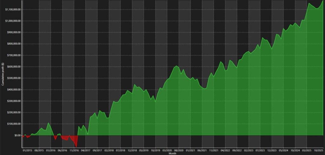Image resolution: width=325 pixels, height=155 pixels.
Task: Click the deepest red loss trough near 11/2016
Action: (x=76, y=147)
